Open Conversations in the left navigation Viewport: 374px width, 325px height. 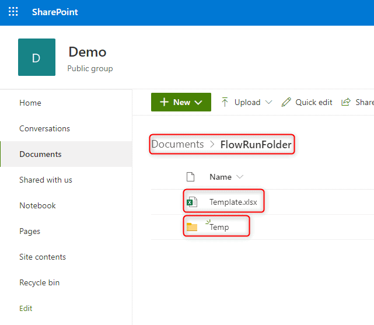pos(44,128)
